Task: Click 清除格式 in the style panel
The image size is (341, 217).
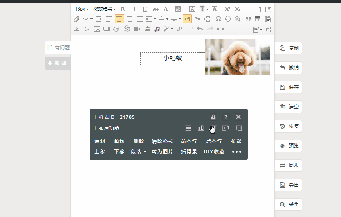Action: (x=162, y=142)
